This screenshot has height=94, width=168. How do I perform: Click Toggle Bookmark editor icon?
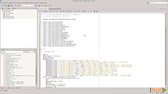[79, 11]
